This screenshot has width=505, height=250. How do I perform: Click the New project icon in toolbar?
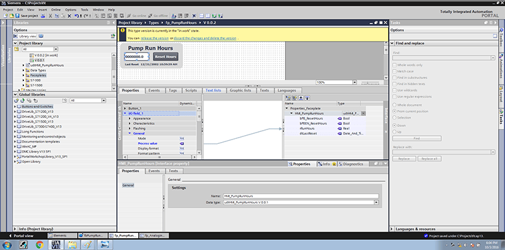point(6,15)
